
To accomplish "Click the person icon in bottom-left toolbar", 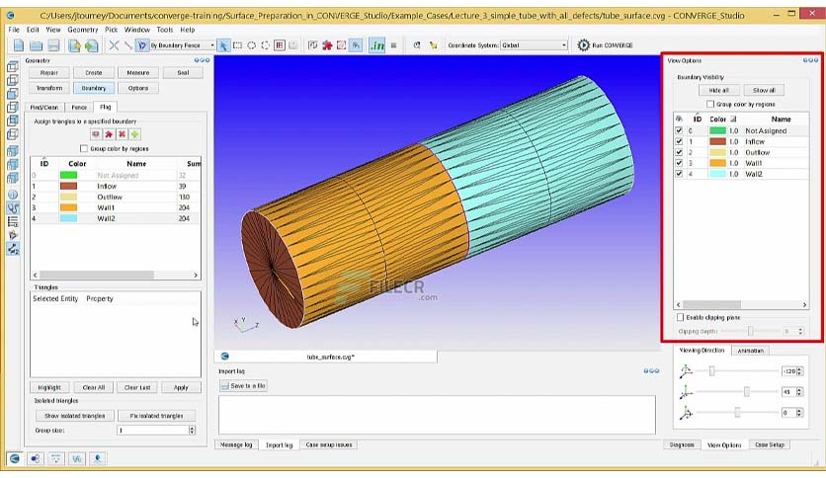I will coord(98,458).
